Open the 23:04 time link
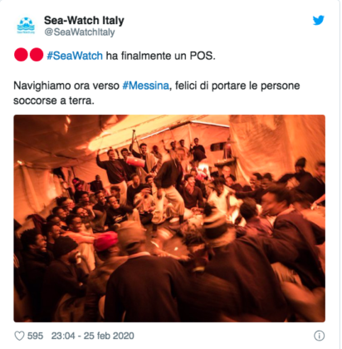Image resolution: width=342 pixels, height=349 pixels. click(63, 336)
